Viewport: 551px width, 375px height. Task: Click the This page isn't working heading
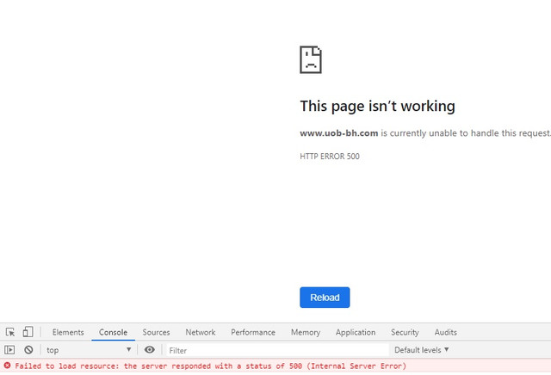(x=377, y=106)
